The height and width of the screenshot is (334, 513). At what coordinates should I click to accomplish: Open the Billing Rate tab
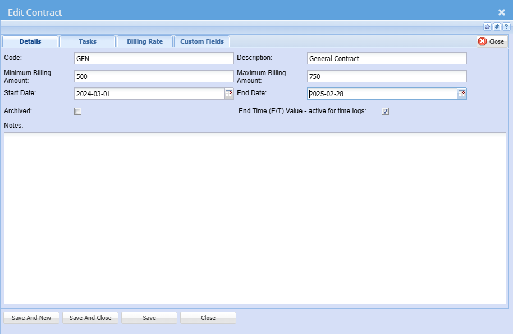145,41
